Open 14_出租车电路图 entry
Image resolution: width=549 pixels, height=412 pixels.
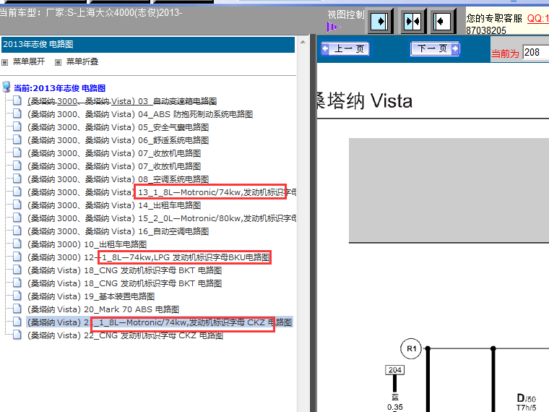pos(114,205)
